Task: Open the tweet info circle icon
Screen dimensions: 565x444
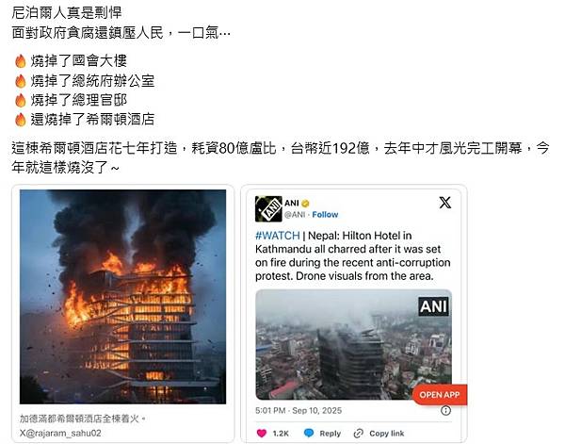Action: (x=445, y=410)
